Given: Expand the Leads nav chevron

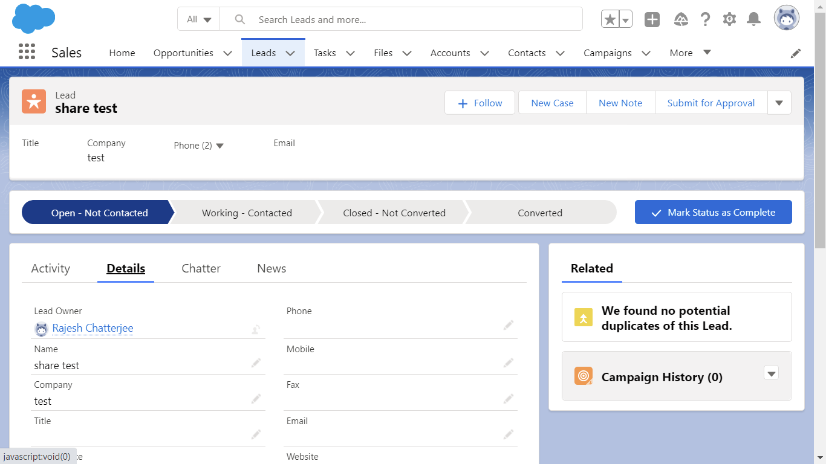Looking at the screenshot, I should 290,53.
